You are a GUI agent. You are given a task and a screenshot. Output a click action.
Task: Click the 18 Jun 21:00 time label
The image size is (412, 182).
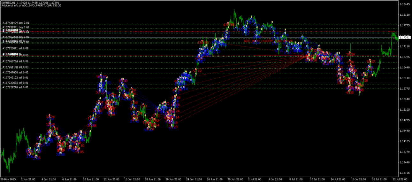click(152, 179)
